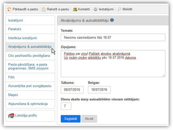The height and width of the screenshot is (130, 173).
Task: Open the Paraksts settings section
Action: [30, 29]
